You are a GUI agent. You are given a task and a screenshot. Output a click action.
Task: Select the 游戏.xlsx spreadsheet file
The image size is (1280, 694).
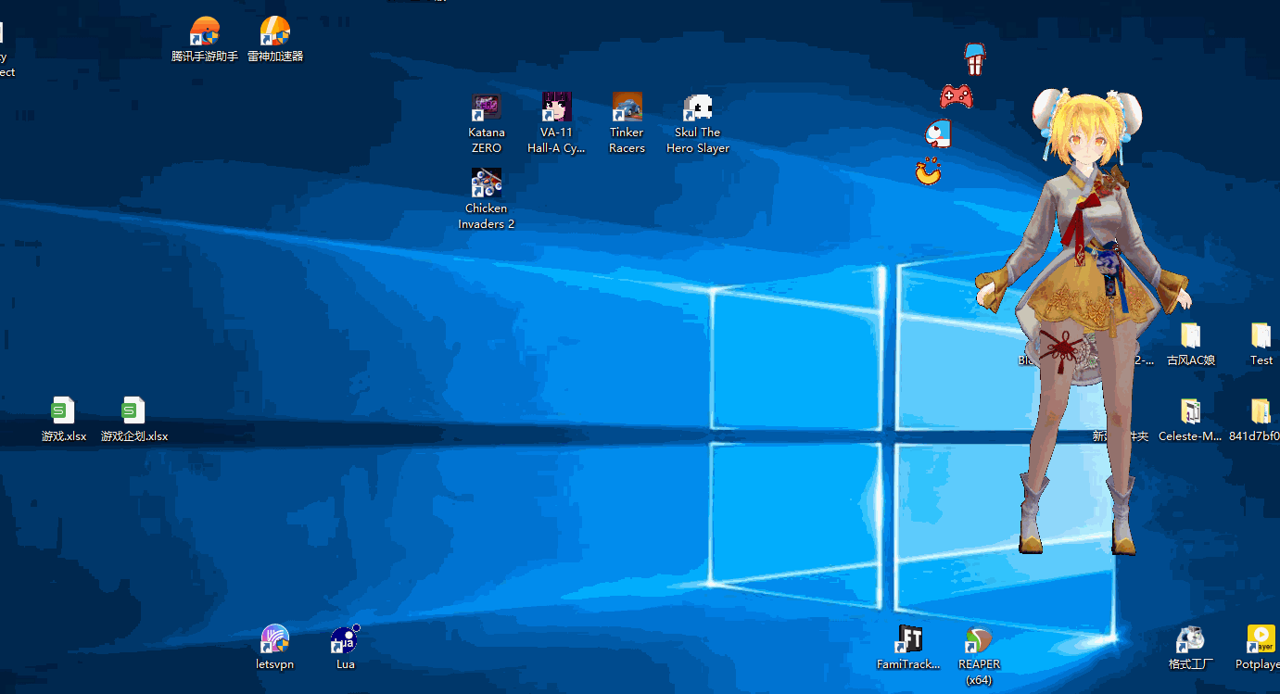pos(63,420)
